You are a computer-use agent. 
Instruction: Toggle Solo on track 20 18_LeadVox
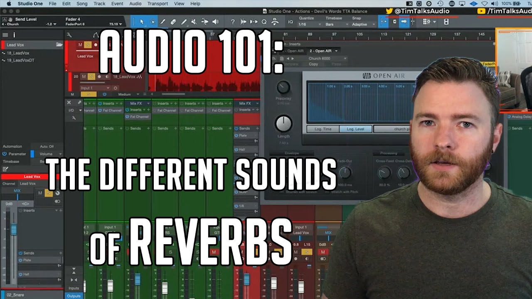tap(91, 76)
